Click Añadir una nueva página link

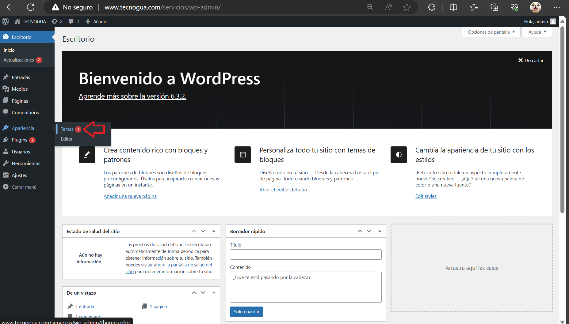(x=130, y=196)
